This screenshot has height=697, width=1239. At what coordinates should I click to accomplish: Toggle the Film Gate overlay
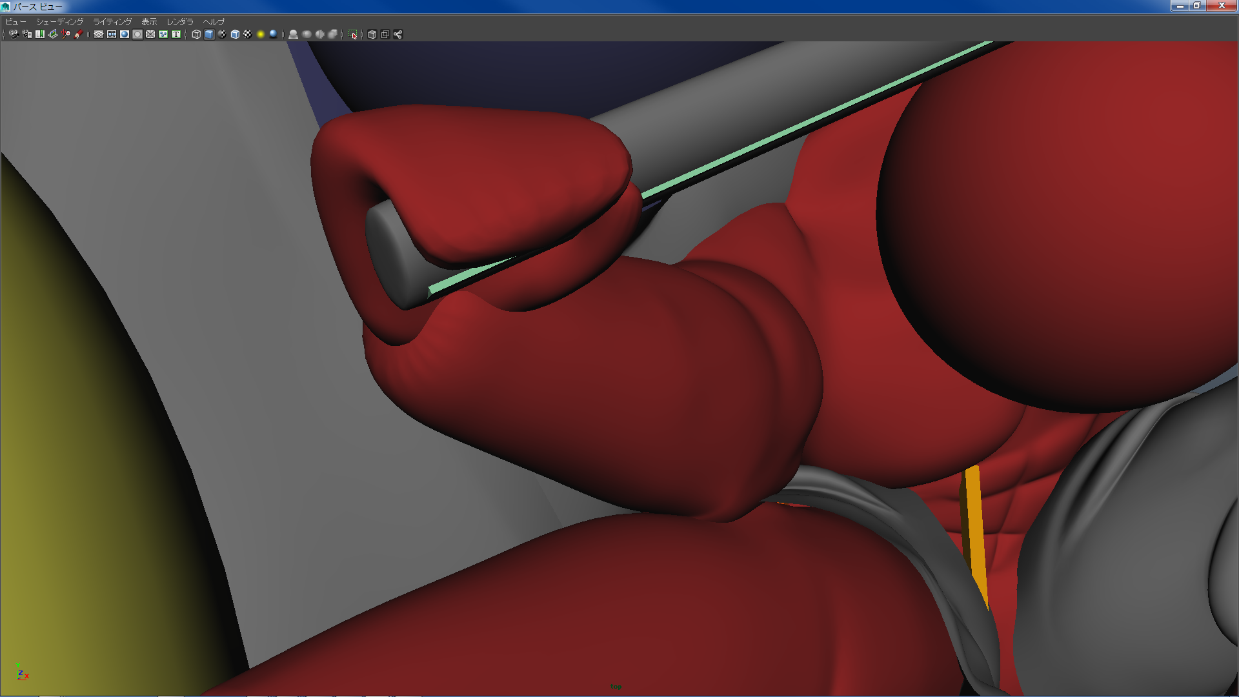coord(112,34)
